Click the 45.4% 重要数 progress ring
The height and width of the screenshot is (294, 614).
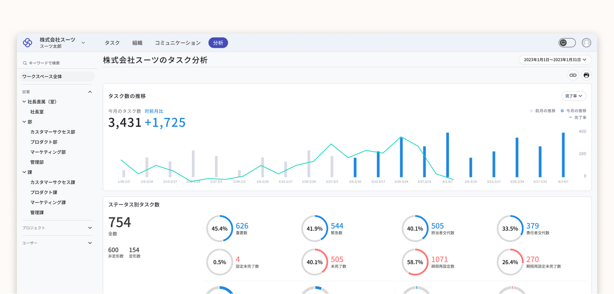pos(220,228)
